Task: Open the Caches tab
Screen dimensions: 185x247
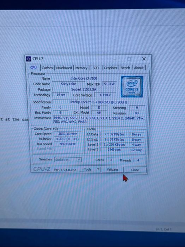Action: coord(47,68)
